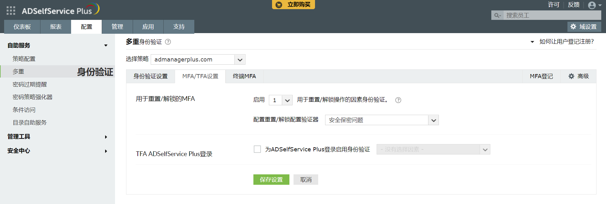Click the 取消 button
606x204 pixels.
coord(306,180)
